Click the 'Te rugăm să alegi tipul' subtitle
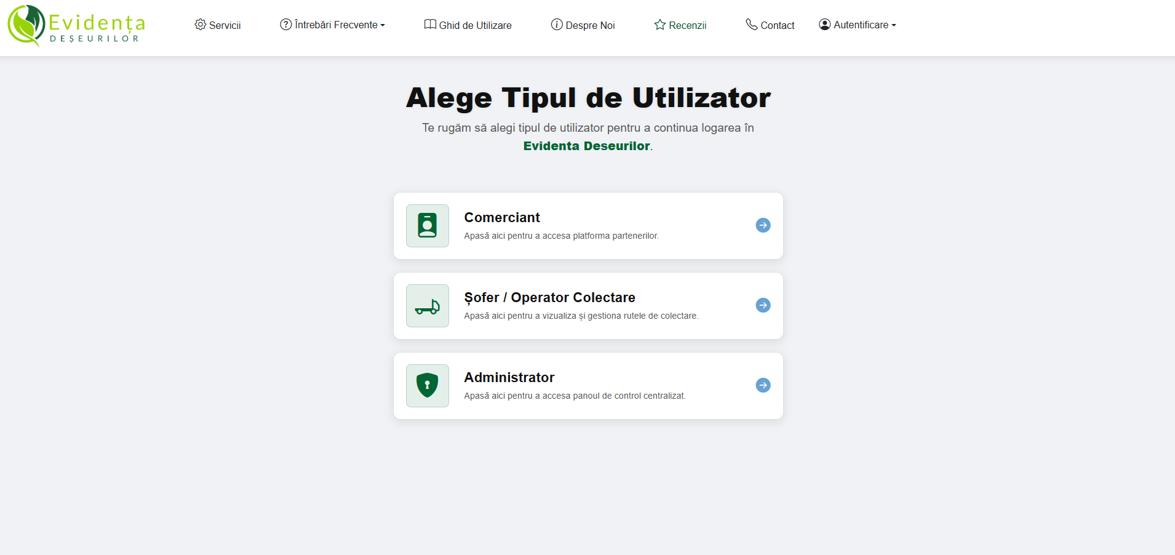 tap(587, 128)
